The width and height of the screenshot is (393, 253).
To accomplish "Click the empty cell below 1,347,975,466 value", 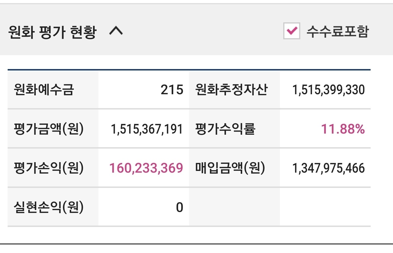I will click(x=325, y=207).
